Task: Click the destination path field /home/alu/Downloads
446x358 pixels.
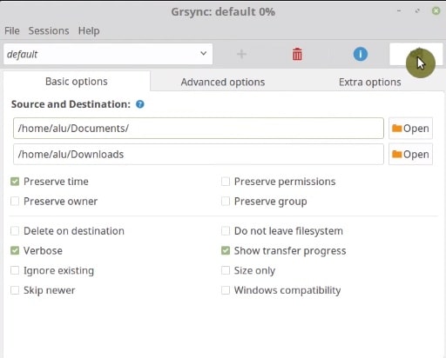Action: pyautogui.click(x=199, y=155)
